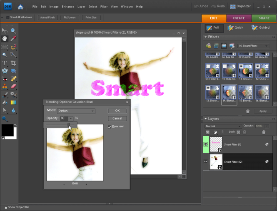This screenshot has width=277, height=211.
Task: Open the Filter menu
Action: [x=104, y=7]
